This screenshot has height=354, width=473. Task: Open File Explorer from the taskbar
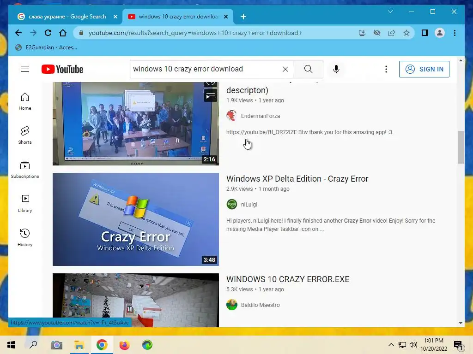pos(79,345)
